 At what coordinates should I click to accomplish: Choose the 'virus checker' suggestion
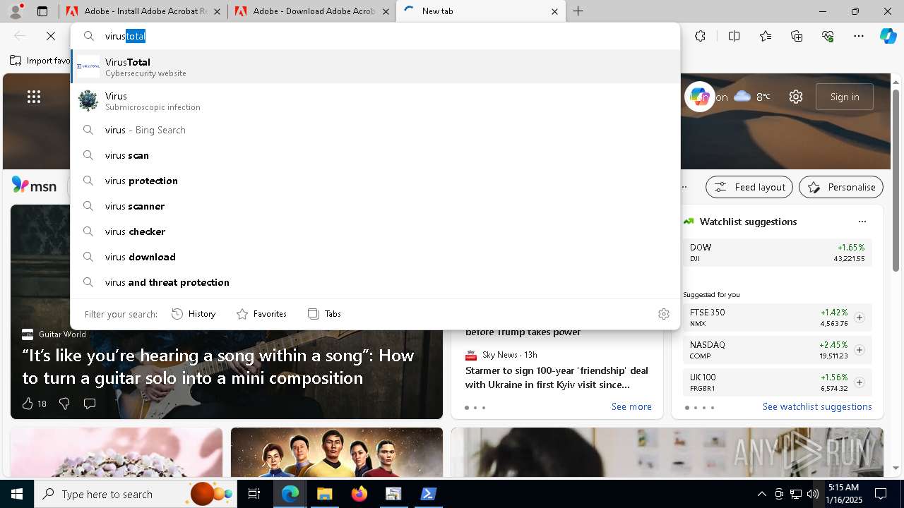(375, 231)
